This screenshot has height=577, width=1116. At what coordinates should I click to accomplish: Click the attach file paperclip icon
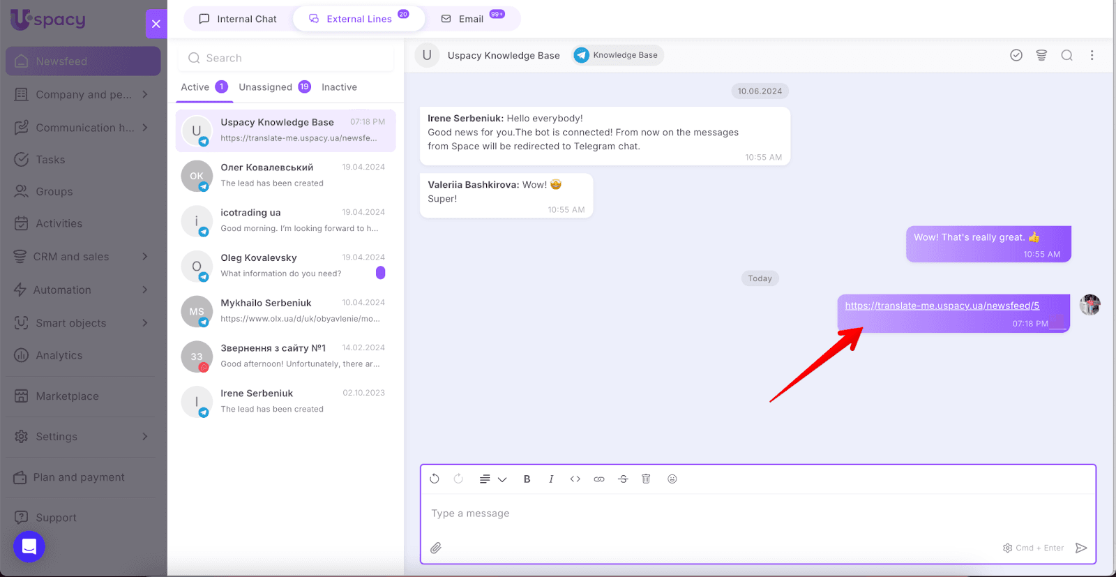coord(436,548)
